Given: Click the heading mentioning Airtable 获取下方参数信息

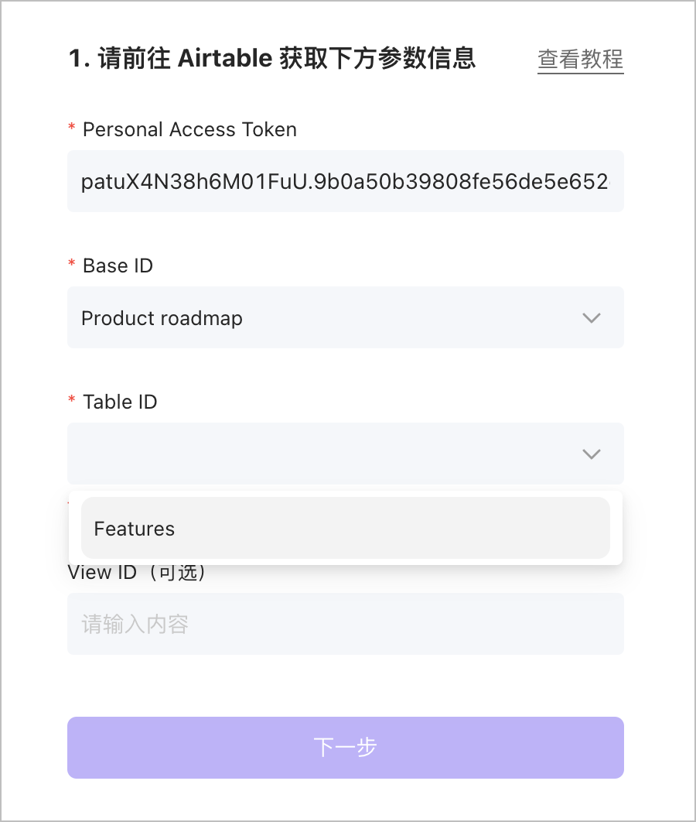Looking at the screenshot, I should 272,59.
